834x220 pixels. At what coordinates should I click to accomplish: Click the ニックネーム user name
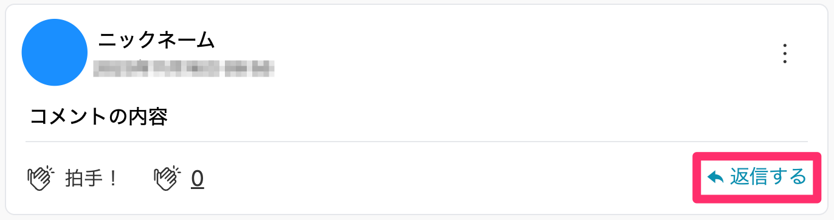point(157,40)
